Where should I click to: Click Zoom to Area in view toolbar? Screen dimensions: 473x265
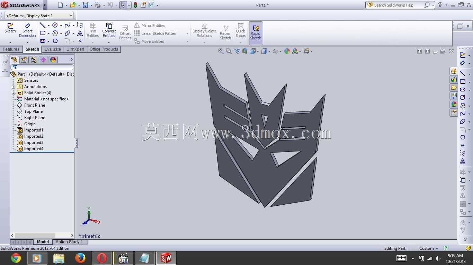pyautogui.click(x=229, y=51)
